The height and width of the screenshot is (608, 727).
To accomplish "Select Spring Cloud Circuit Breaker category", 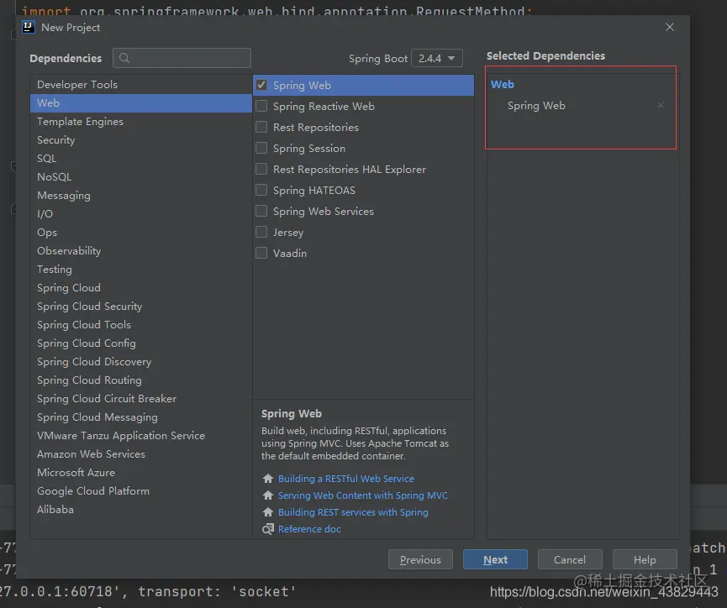I will [x=141, y=399].
